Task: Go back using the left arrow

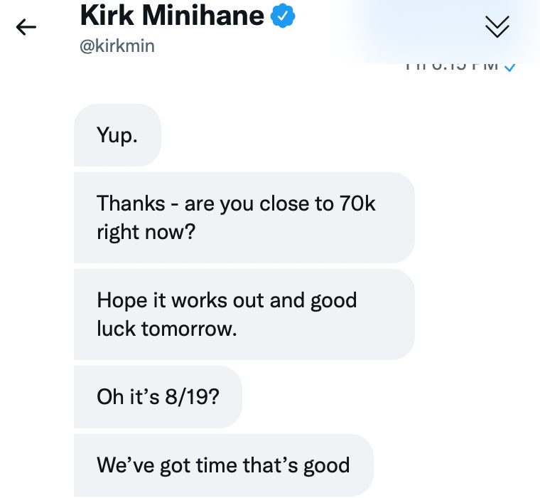Action: [26, 28]
